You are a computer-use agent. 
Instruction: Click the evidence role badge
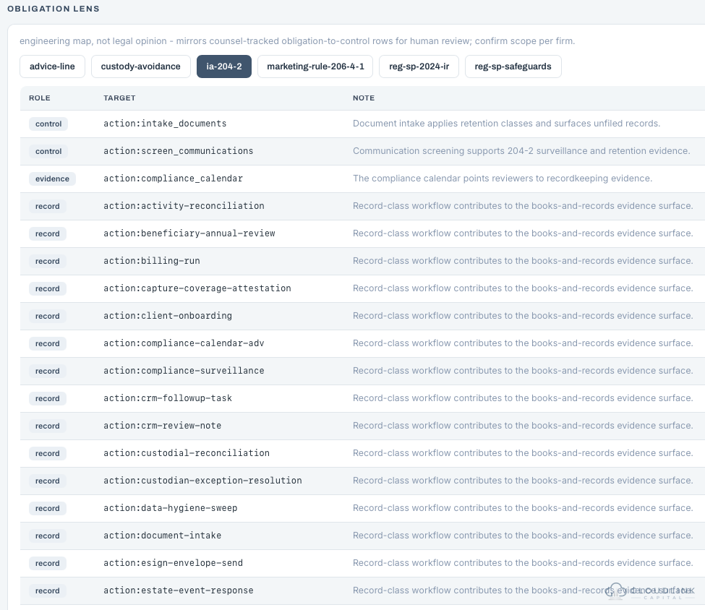pyautogui.click(x=52, y=179)
